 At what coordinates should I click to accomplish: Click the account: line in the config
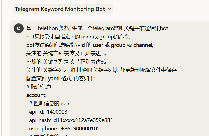(x=36, y=95)
